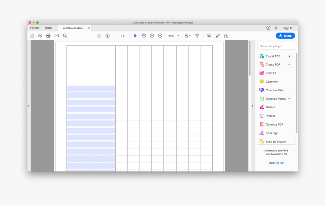Expand the Organize Pages chevron
The width and height of the screenshot is (325, 205).
(289, 99)
